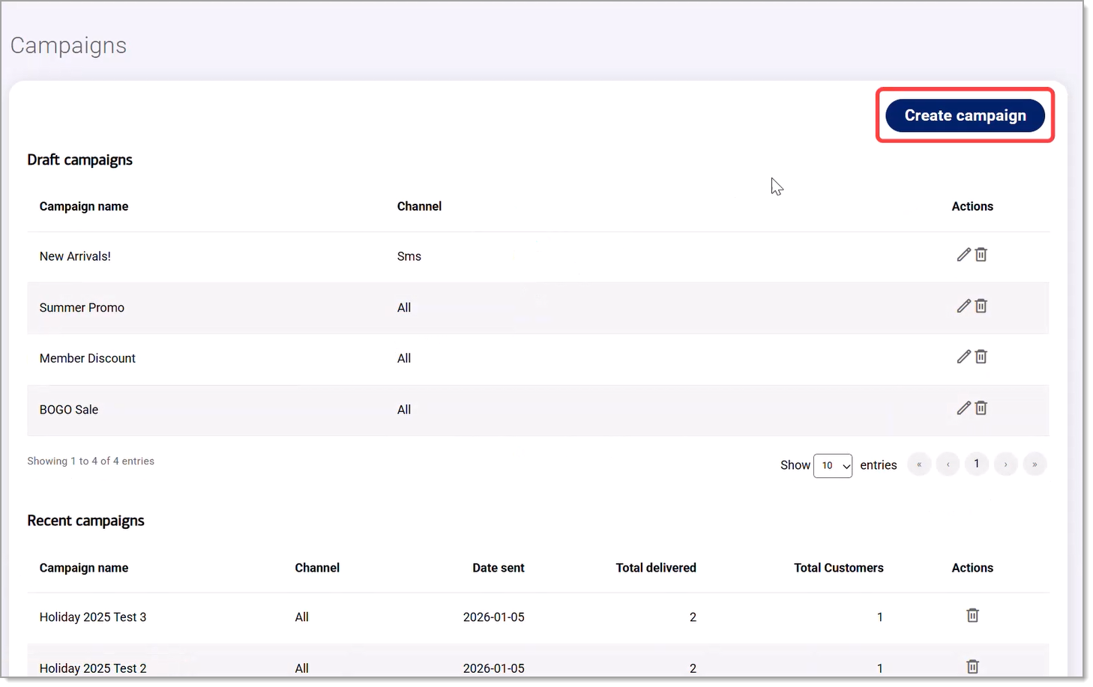Go to last page of draft campaigns
The width and height of the screenshot is (1093, 687).
(x=1035, y=464)
